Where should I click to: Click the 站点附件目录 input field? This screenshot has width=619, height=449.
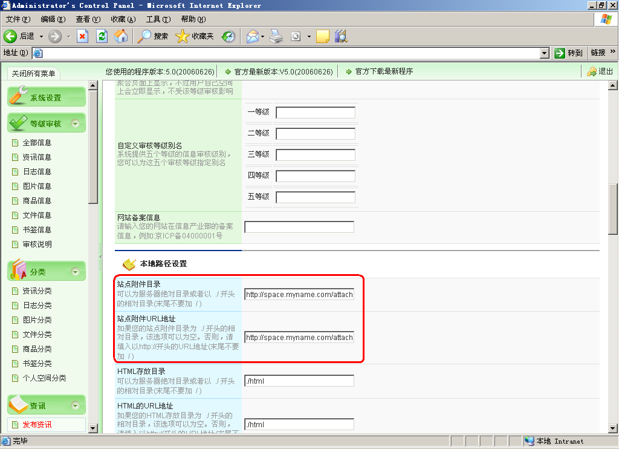[299, 295]
